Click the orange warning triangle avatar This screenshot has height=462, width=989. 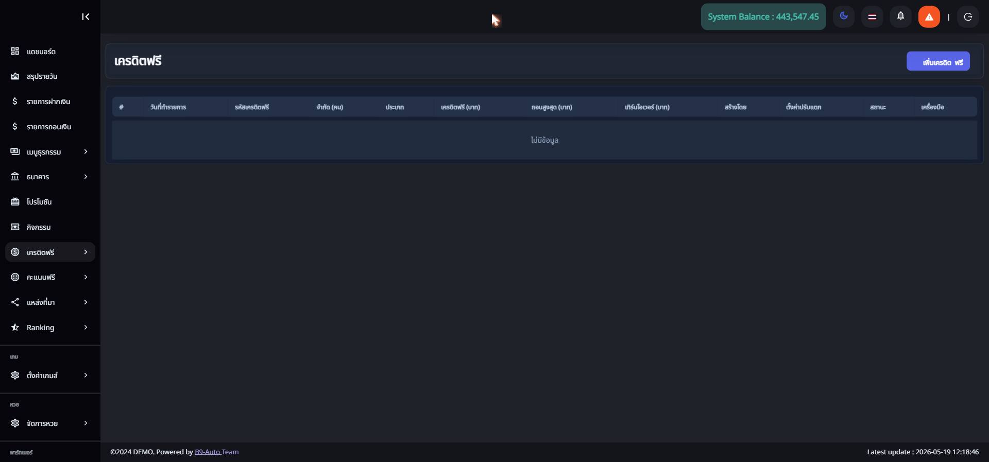click(x=929, y=17)
